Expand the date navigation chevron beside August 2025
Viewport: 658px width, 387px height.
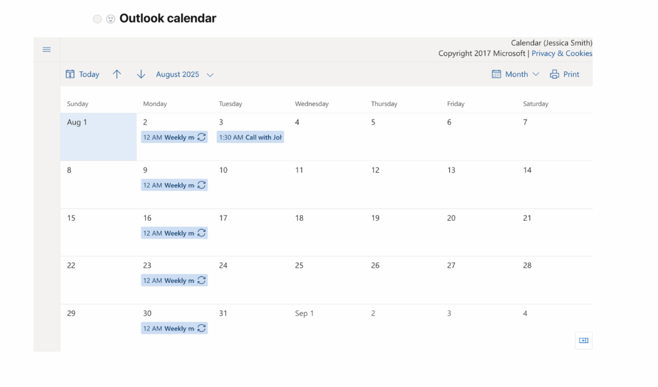click(x=210, y=74)
